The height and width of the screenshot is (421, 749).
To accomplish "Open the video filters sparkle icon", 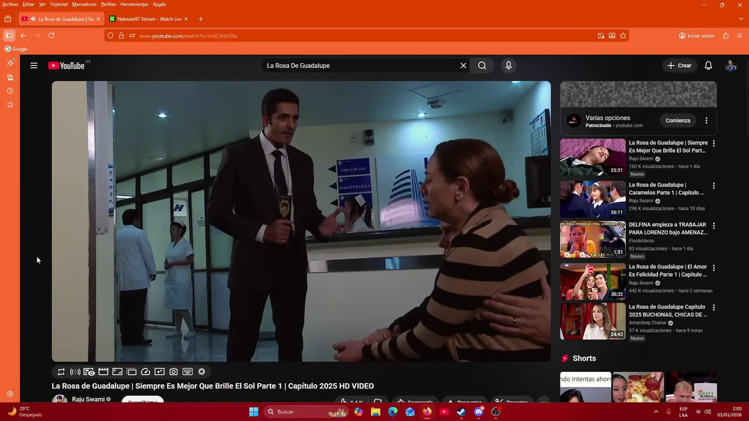I will (159, 372).
